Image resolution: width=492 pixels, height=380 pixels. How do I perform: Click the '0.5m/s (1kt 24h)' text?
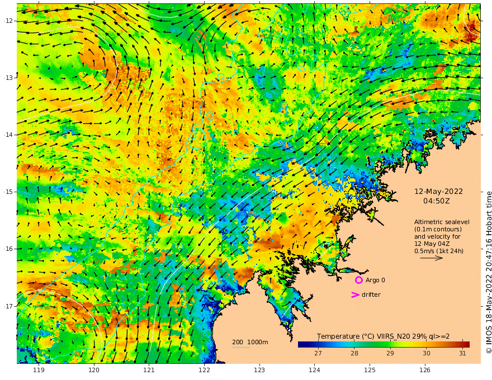coord(439,251)
